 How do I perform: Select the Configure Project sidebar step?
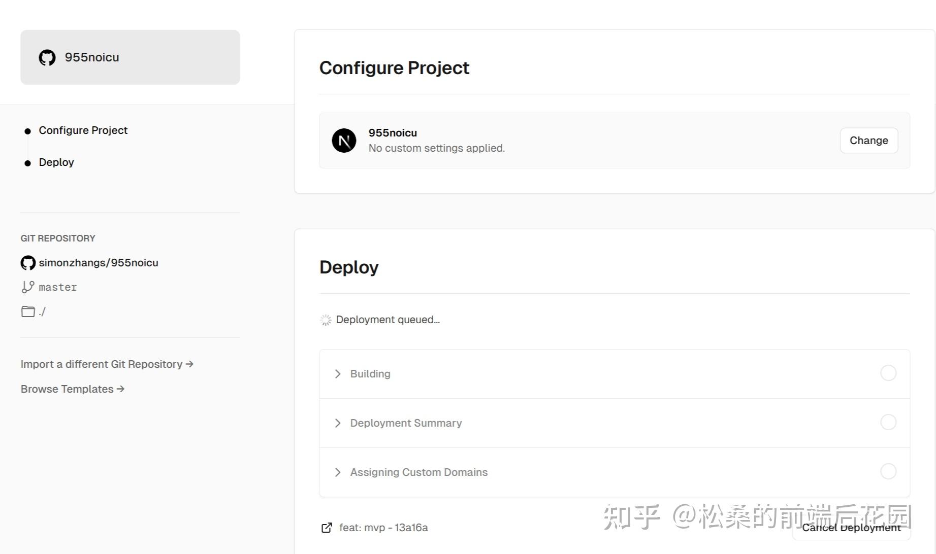click(x=83, y=130)
